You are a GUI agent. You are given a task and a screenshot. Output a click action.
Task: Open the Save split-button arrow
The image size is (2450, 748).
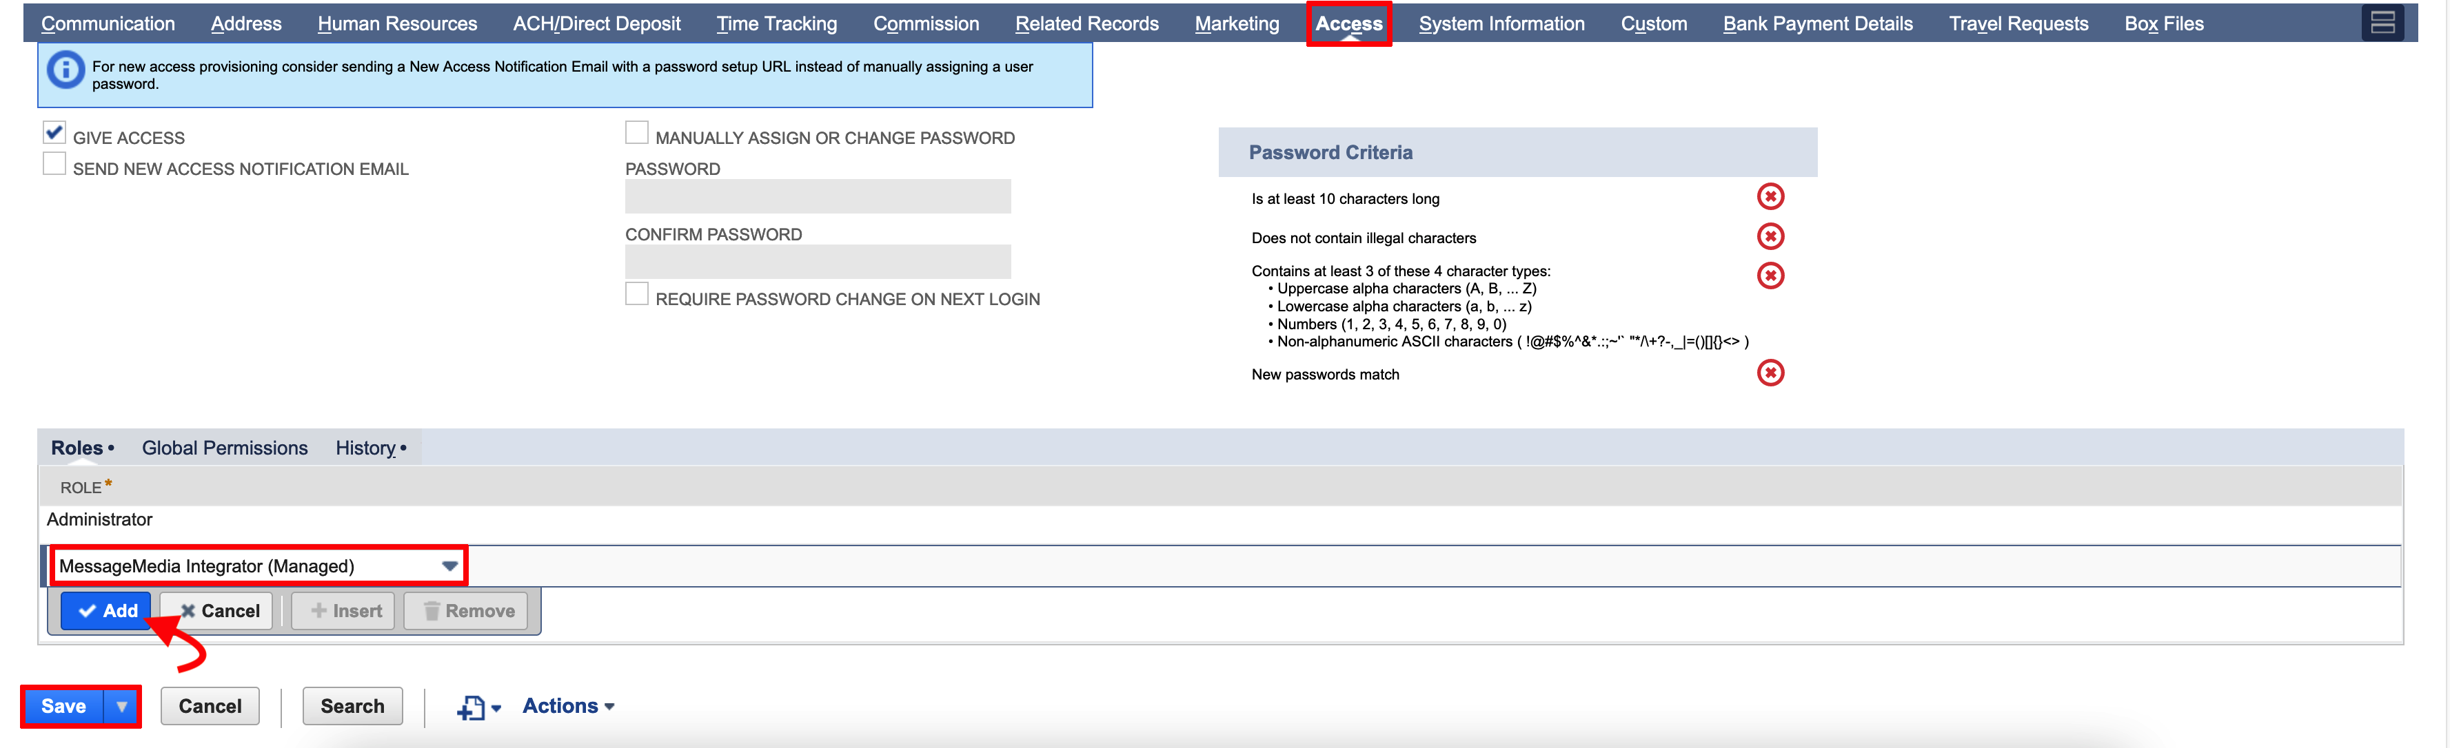(122, 705)
